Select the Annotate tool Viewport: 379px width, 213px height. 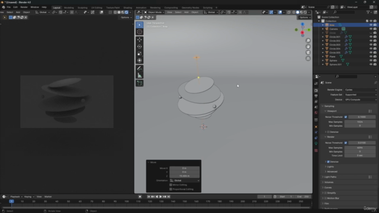(x=140, y=69)
